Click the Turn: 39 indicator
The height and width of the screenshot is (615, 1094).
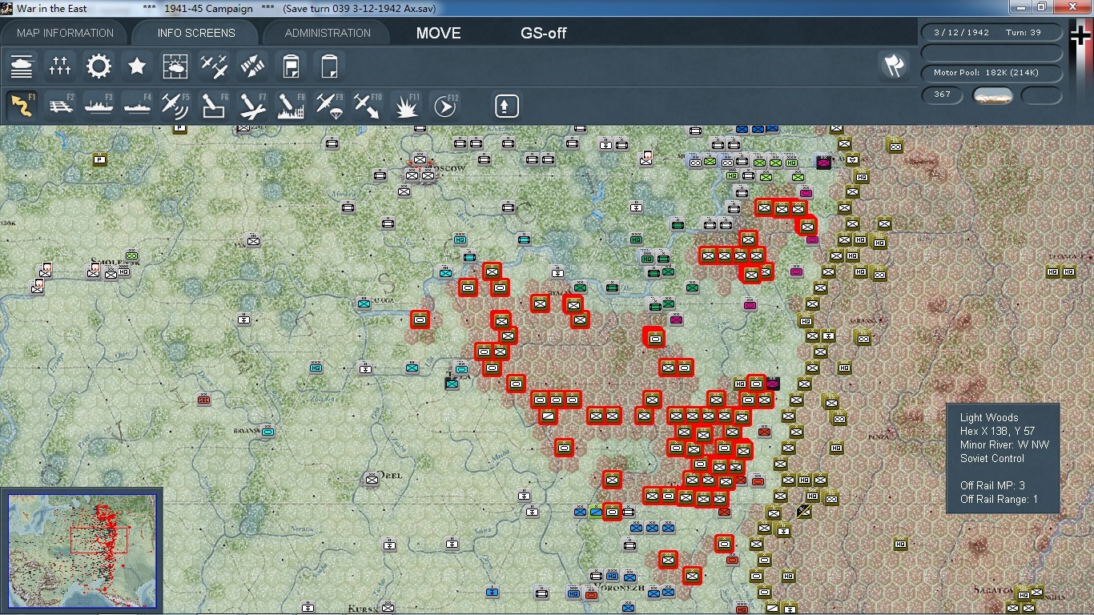coord(1024,33)
